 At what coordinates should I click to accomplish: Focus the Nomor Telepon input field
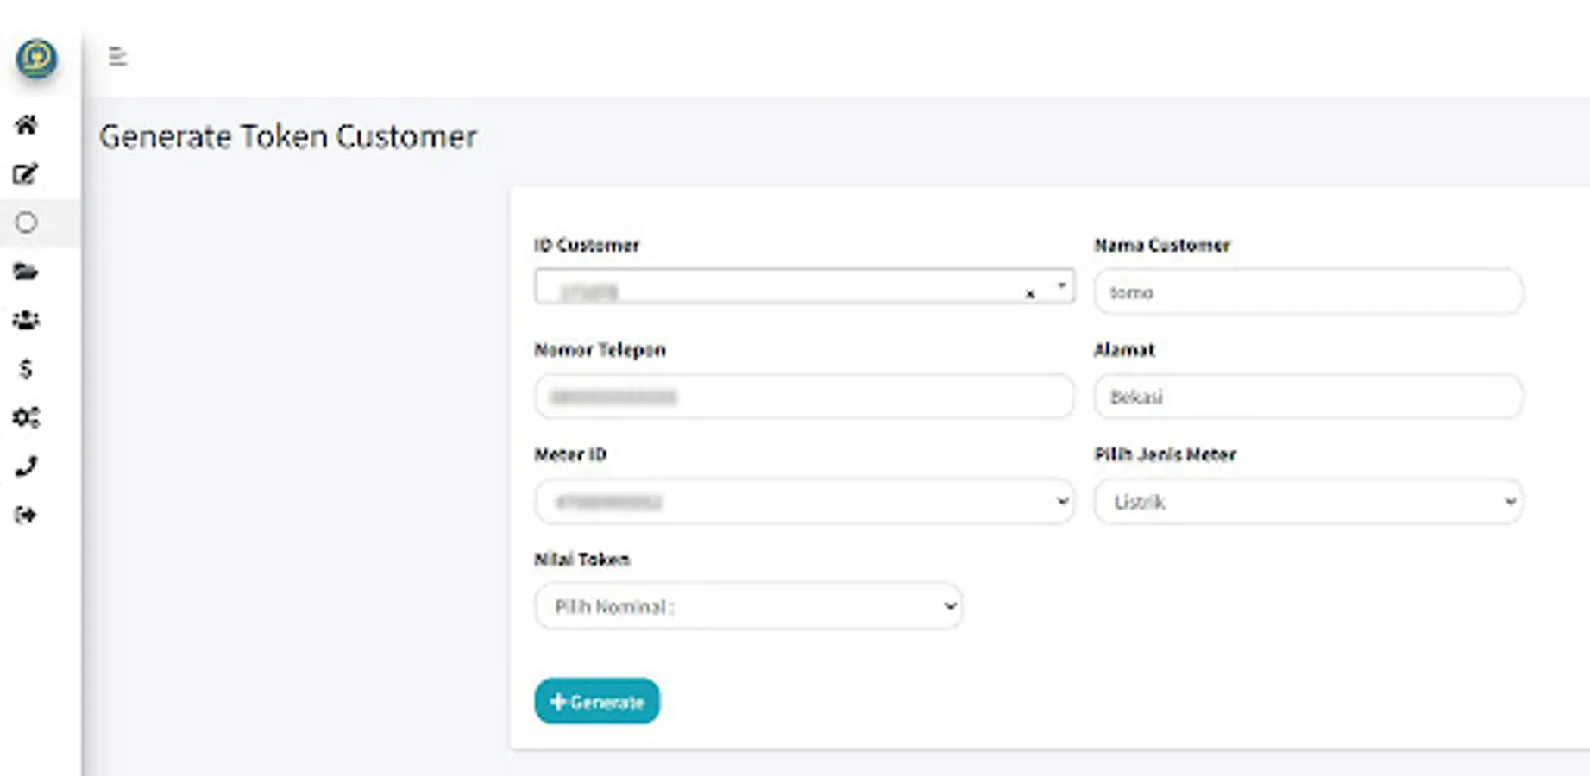tap(803, 397)
